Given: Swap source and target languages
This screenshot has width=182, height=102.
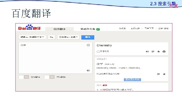Looking at the screenshot, I should pyautogui.click(x=51, y=37).
